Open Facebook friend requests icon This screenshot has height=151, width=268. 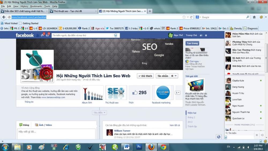click(x=38, y=35)
